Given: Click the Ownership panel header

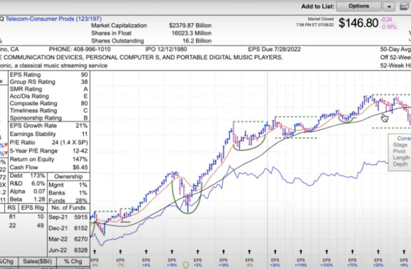Looking at the screenshot, I should (x=69, y=177).
